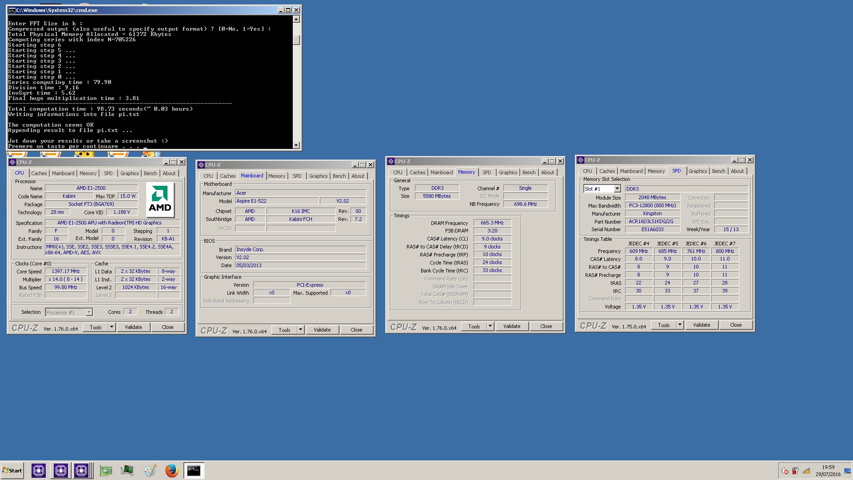Click CPU-Z title icon in CPU window

point(13,162)
